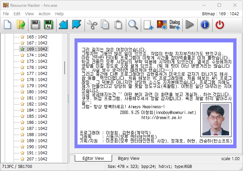Select tree item 181 : 1042
Viewport: 243px width, 171px height.
(x=37, y=98)
